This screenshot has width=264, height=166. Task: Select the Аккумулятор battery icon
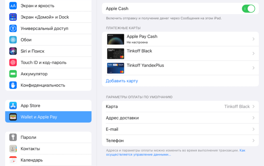tap(13, 74)
